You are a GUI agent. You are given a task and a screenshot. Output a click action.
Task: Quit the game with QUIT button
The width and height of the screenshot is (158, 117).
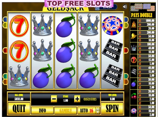pyautogui.click(x=19, y=108)
